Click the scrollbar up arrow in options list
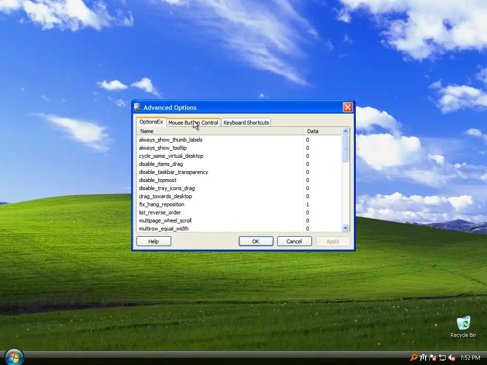Image resolution: width=487 pixels, height=365 pixels. [x=345, y=131]
